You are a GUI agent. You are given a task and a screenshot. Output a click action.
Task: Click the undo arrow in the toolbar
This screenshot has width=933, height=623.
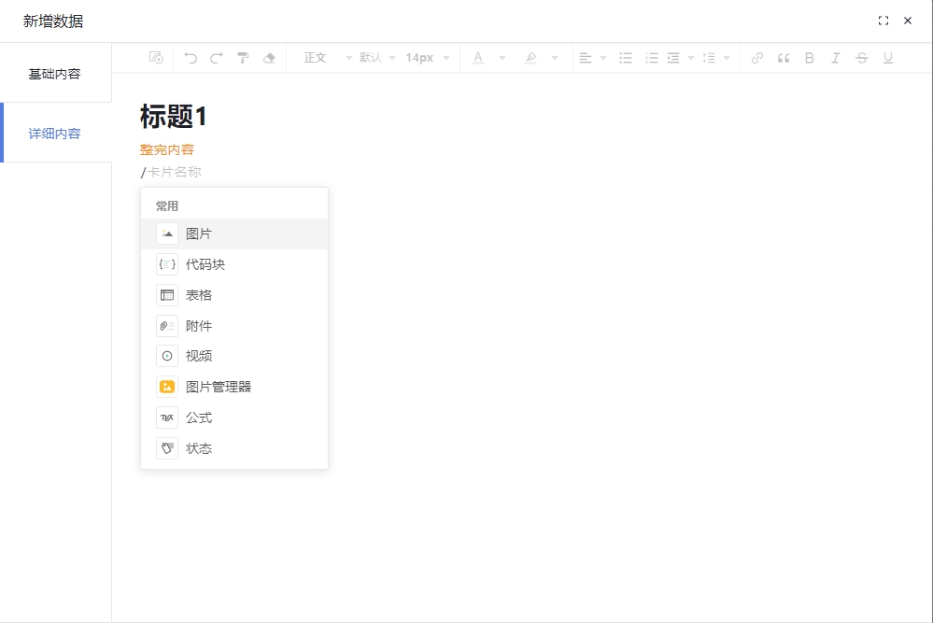(191, 58)
